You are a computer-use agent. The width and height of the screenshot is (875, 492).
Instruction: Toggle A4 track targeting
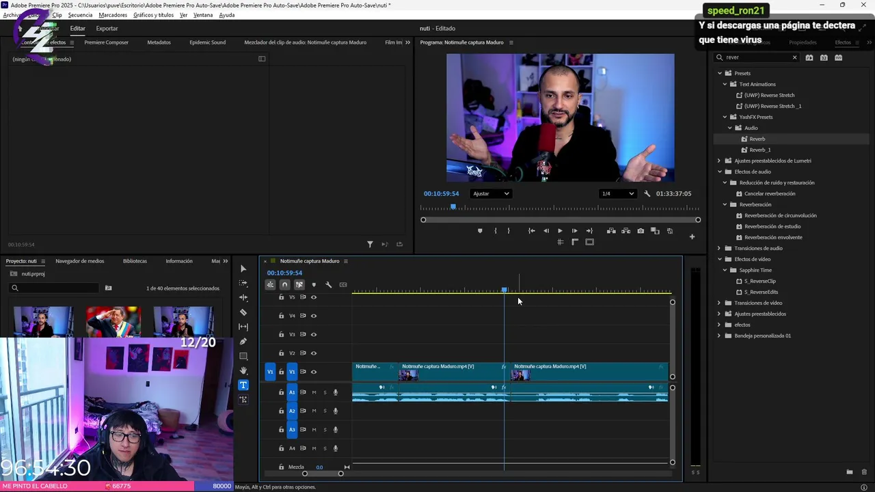click(x=292, y=448)
